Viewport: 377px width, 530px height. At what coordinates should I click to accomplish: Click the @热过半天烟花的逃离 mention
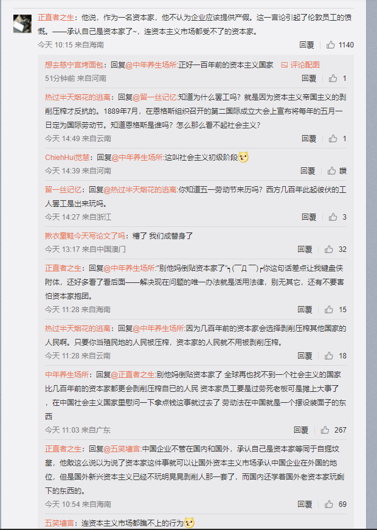click(140, 190)
